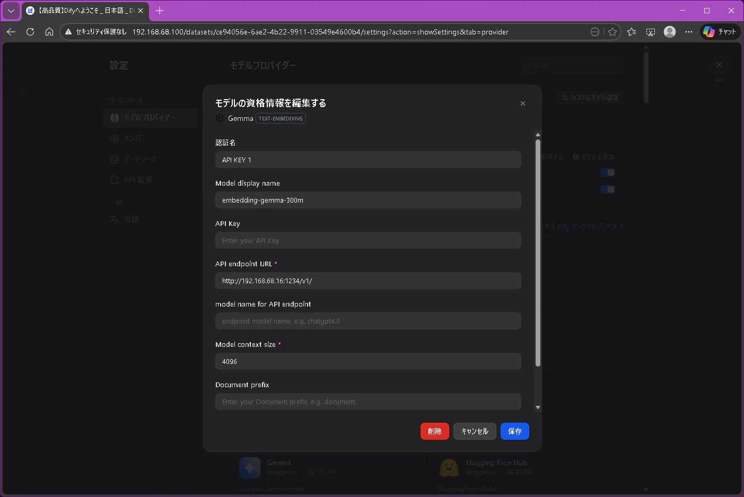Click the Gemini provider card icon
This screenshot has width=744, height=497.
(x=250, y=468)
